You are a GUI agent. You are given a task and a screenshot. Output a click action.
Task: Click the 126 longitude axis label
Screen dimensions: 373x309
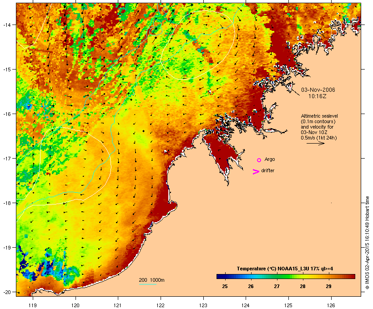331,305
